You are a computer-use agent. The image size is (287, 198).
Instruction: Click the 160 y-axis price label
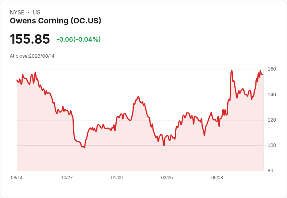click(x=272, y=69)
